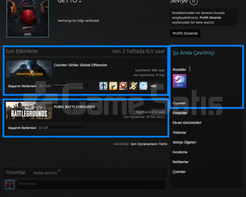Go to Ekran Görüntüleri
246x197 pixels.
pos(187,123)
